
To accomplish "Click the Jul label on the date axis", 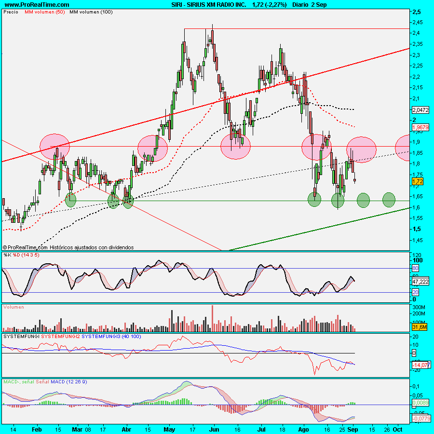I will coord(261,430).
